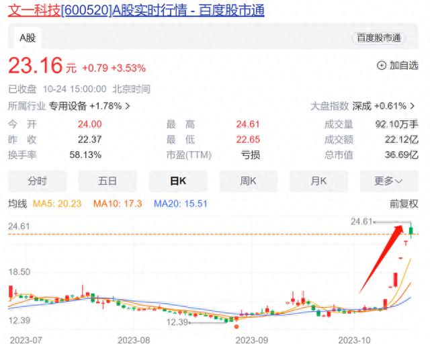Click the 2023-09 date axis label
Image resolution: width=430 pixels, height=348 pixels.
[x=252, y=341]
